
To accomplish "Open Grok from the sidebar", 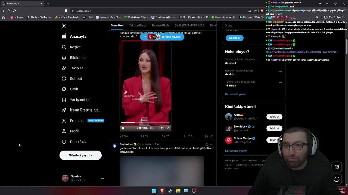I will coord(70,89).
